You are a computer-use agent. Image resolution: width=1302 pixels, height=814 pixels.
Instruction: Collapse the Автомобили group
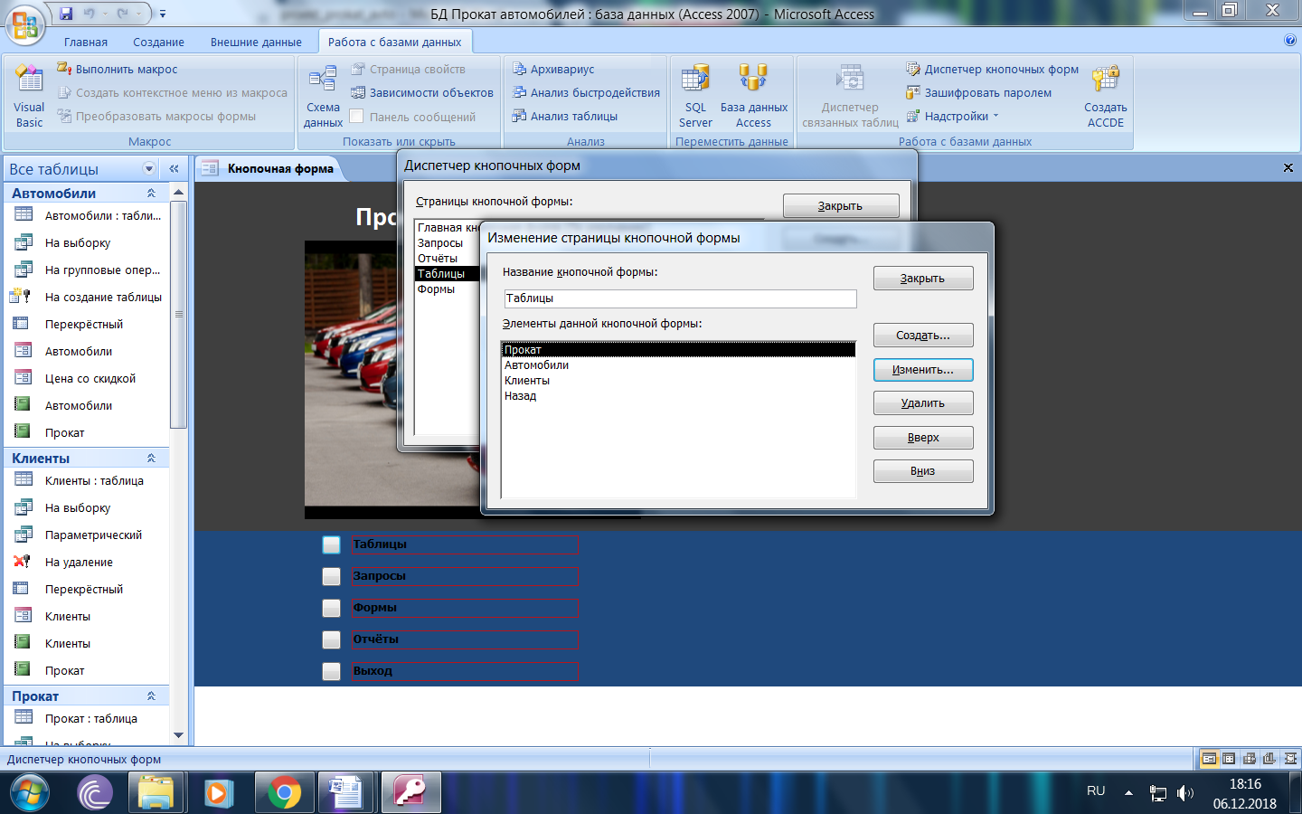click(151, 193)
